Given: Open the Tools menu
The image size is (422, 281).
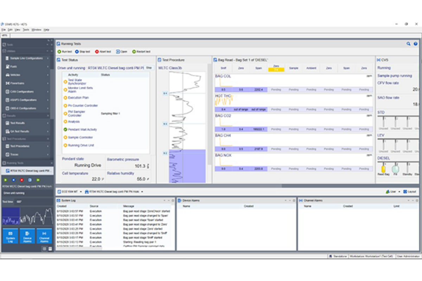Looking at the screenshot, I should pyautogui.click(x=26, y=30).
